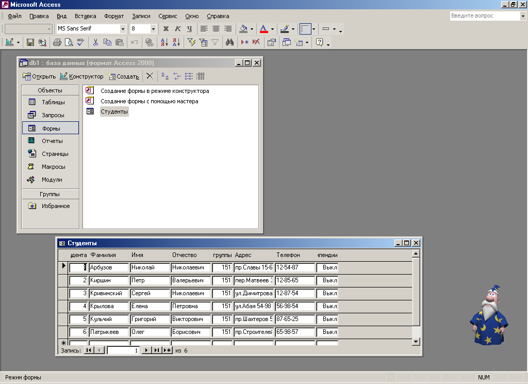528x384 pixels.
Task: Filter by form icon
Action: coord(203,42)
